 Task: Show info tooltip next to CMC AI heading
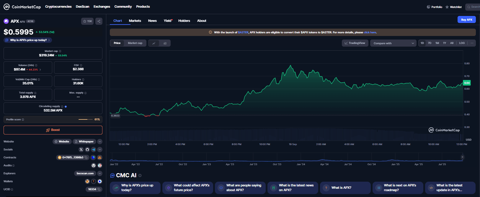click(140, 175)
